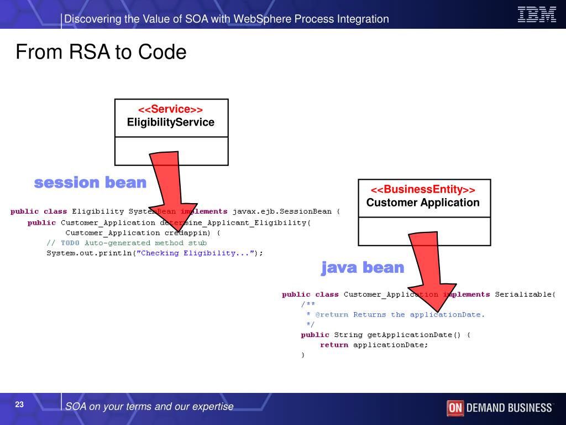Click the determine_Applicant_Eligibility method name

click(234, 223)
